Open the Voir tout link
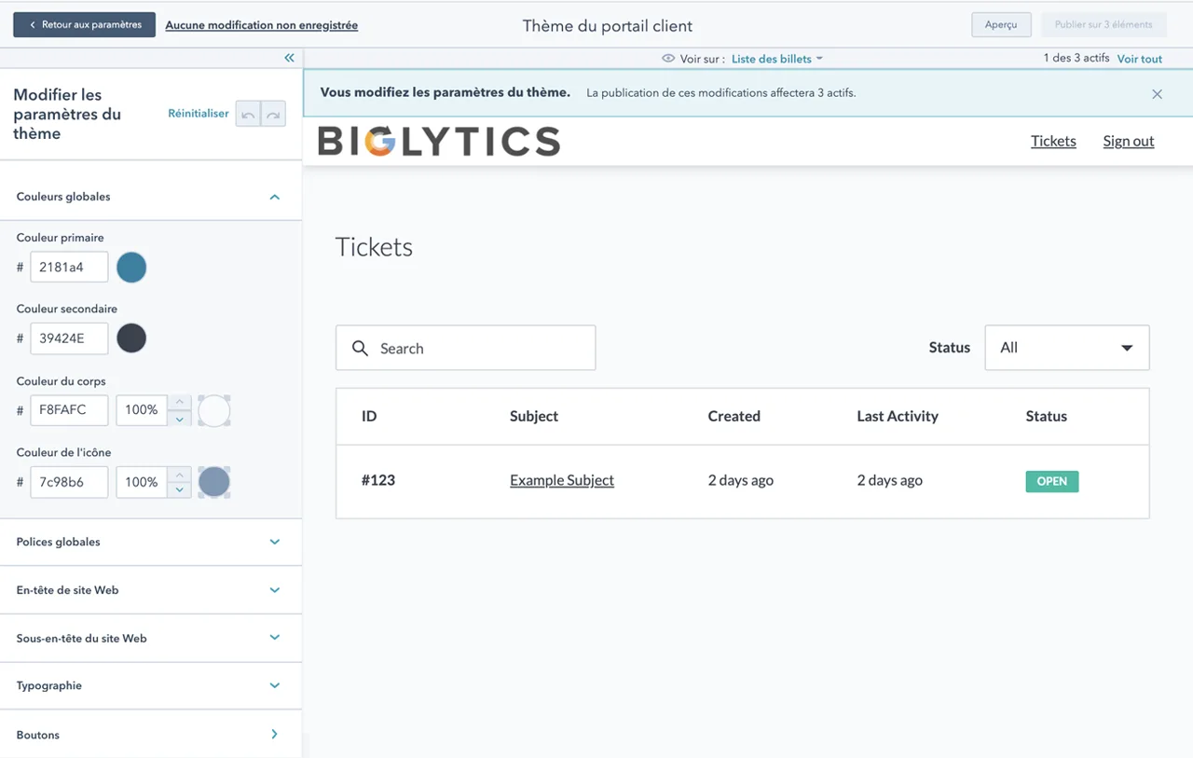 (1139, 59)
